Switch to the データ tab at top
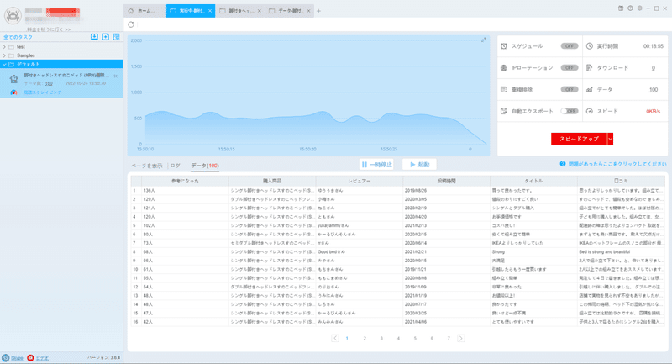 point(290,11)
